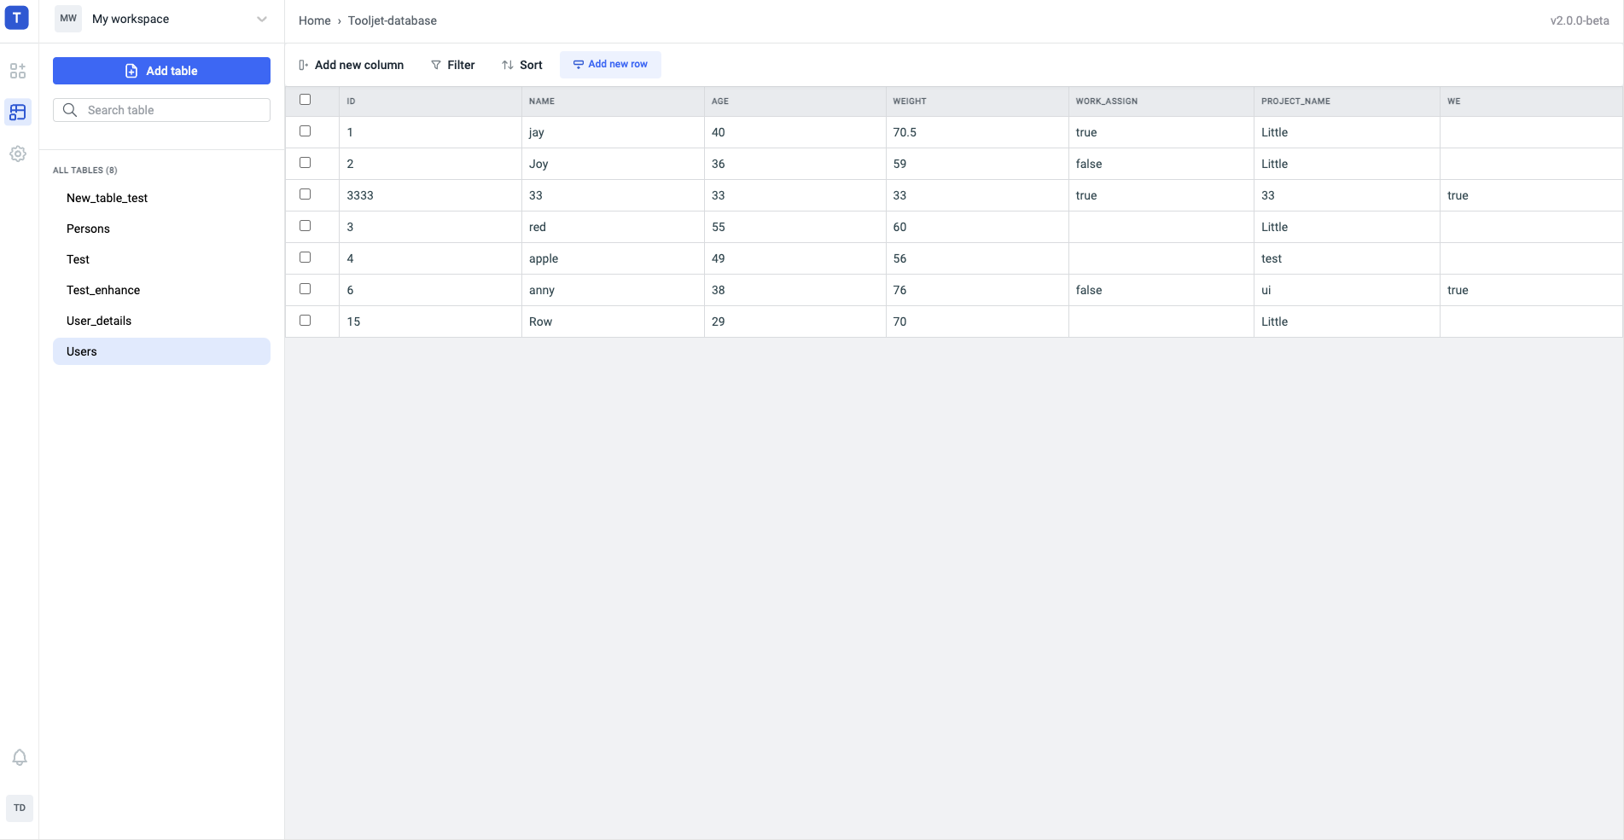Click the ToolJet logo icon
1624x840 pixels.
coord(17,18)
